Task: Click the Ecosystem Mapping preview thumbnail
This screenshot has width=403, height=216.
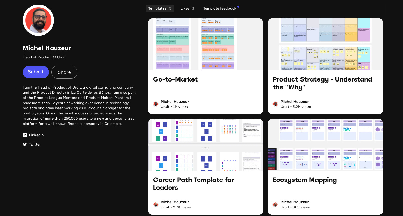Action: pyautogui.click(x=325, y=145)
